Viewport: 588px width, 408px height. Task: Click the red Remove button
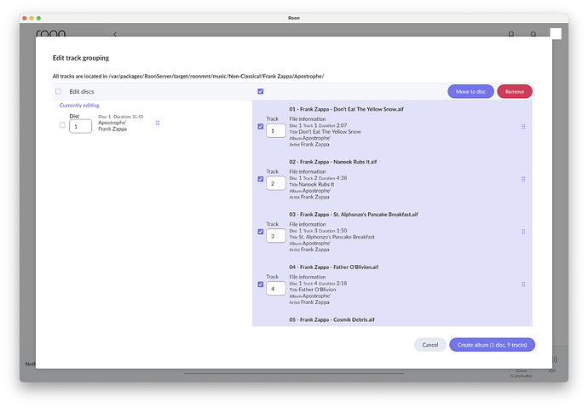[x=515, y=91]
